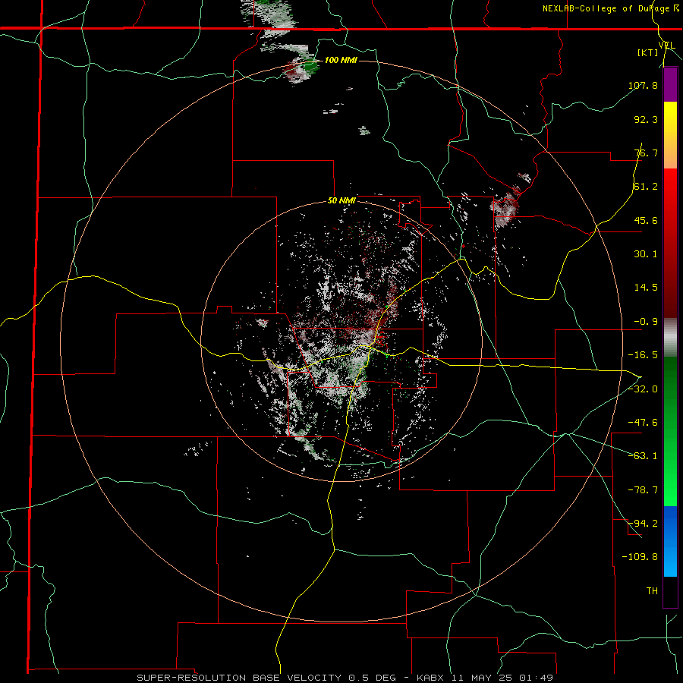This screenshot has width=683, height=683.
Task: Click the 50 NMI range ring label
Action: click(342, 201)
